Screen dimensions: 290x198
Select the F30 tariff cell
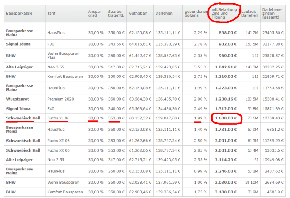pyautogui.click(x=51, y=44)
